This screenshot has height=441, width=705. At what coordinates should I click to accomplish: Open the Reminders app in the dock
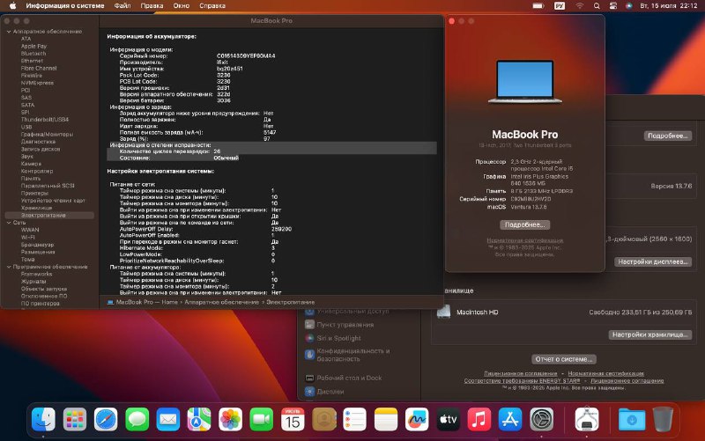[355, 419]
